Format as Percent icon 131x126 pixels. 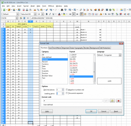(106, 14)
